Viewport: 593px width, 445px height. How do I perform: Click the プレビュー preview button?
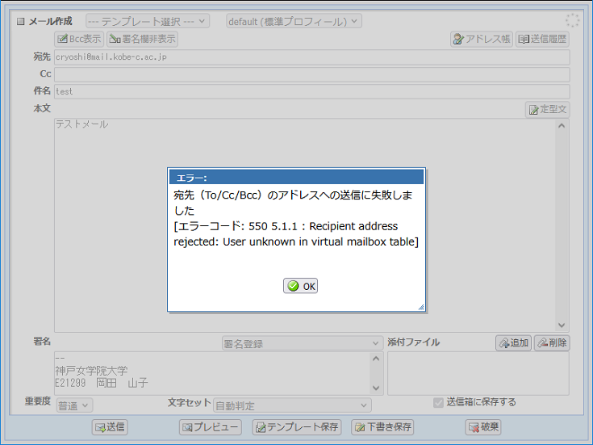(211, 427)
